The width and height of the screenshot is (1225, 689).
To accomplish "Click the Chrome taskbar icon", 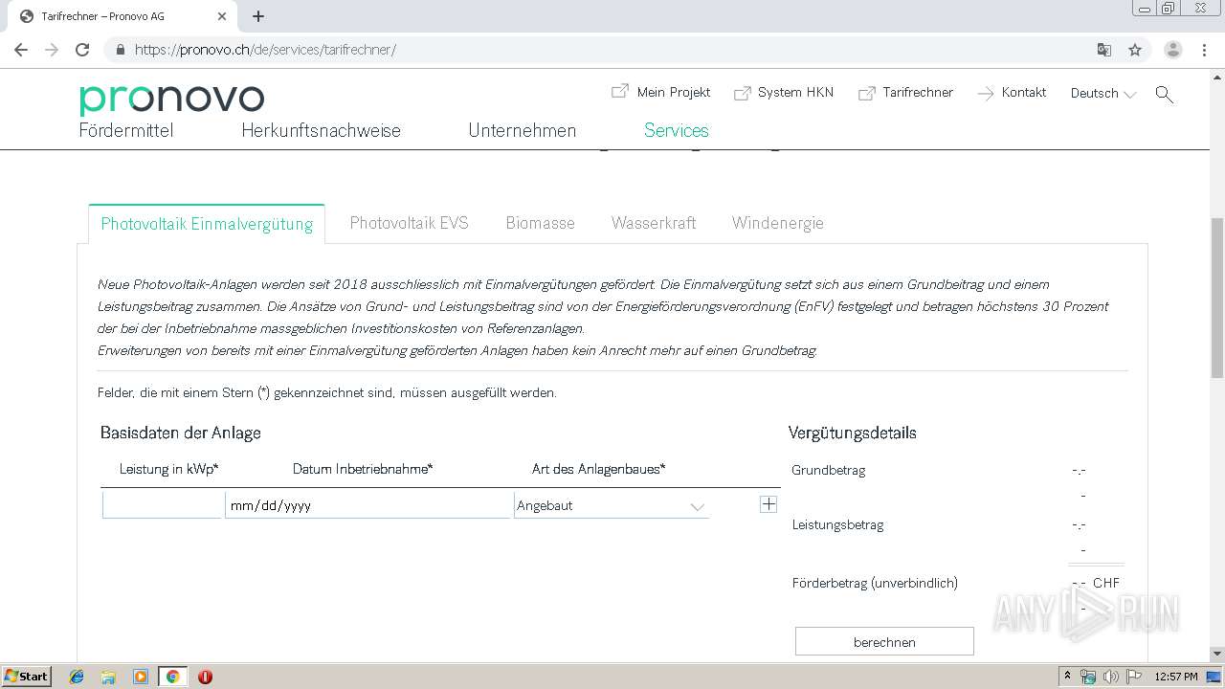I will click(172, 677).
